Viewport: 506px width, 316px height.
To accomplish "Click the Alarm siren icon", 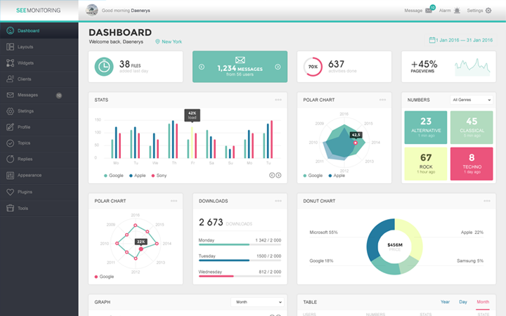I will pyautogui.click(x=457, y=11).
